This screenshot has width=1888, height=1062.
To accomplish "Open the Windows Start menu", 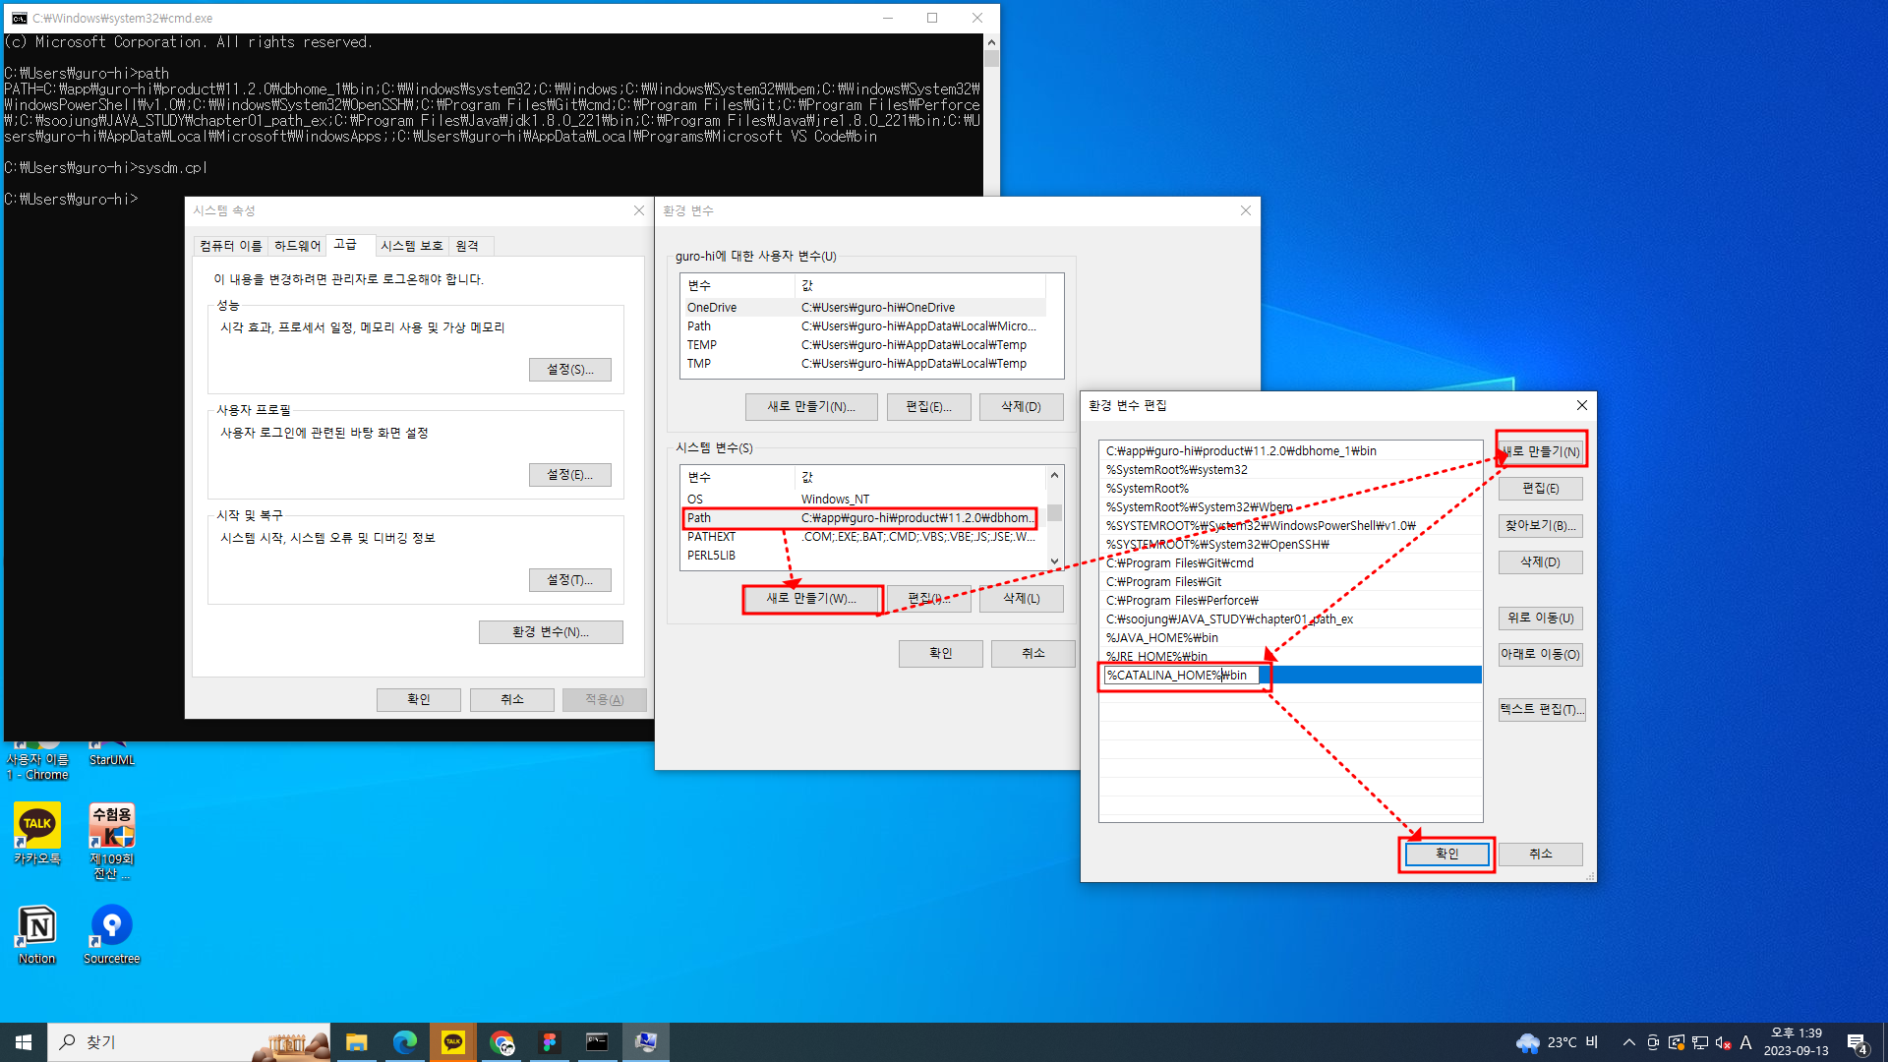I will tap(24, 1042).
